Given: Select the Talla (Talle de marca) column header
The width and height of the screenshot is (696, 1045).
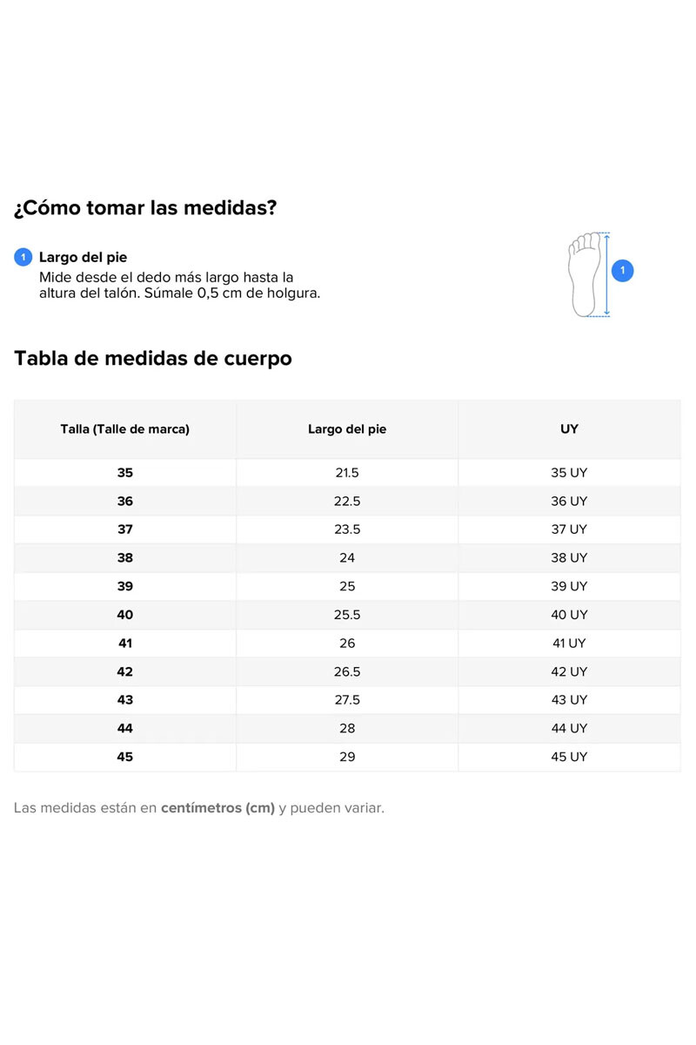Looking at the screenshot, I should pyautogui.click(x=125, y=429).
